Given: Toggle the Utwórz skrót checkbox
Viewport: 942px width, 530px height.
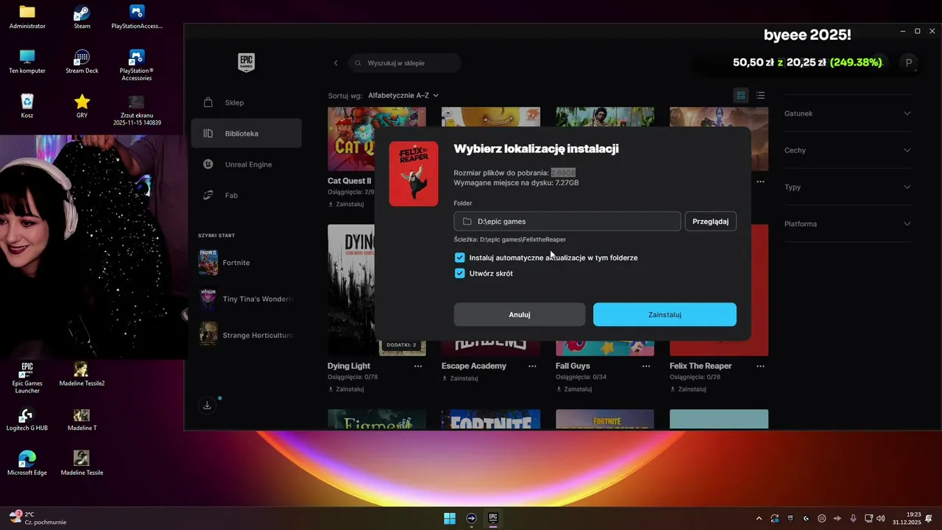Looking at the screenshot, I should coord(460,273).
